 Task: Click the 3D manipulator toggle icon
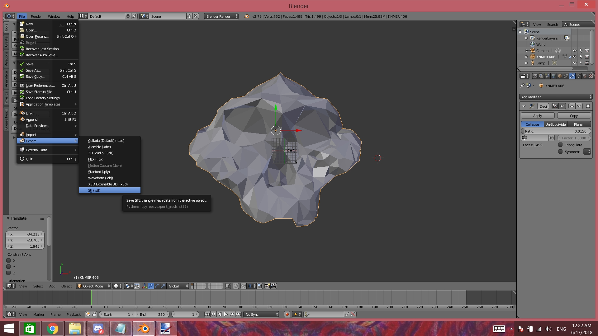click(x=145, y=286)
